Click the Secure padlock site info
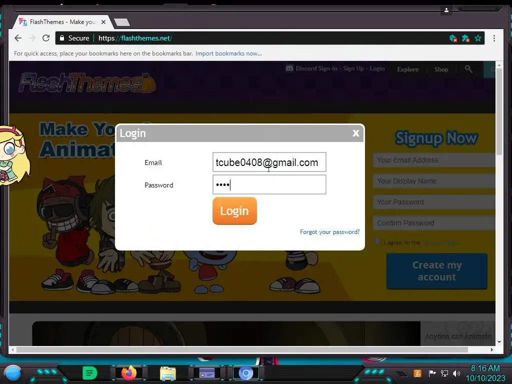 click(74, 38)
